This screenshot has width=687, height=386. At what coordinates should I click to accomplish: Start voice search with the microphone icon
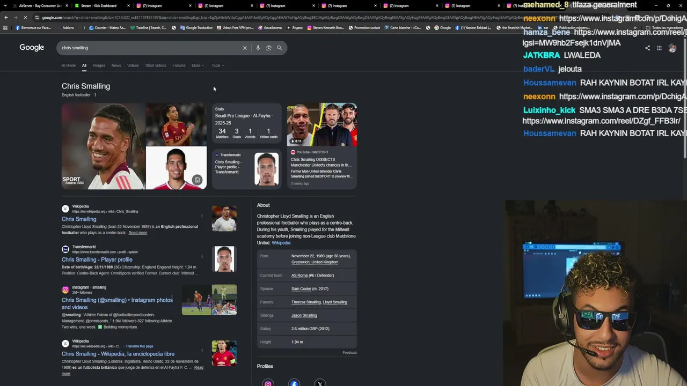[258, 48]
